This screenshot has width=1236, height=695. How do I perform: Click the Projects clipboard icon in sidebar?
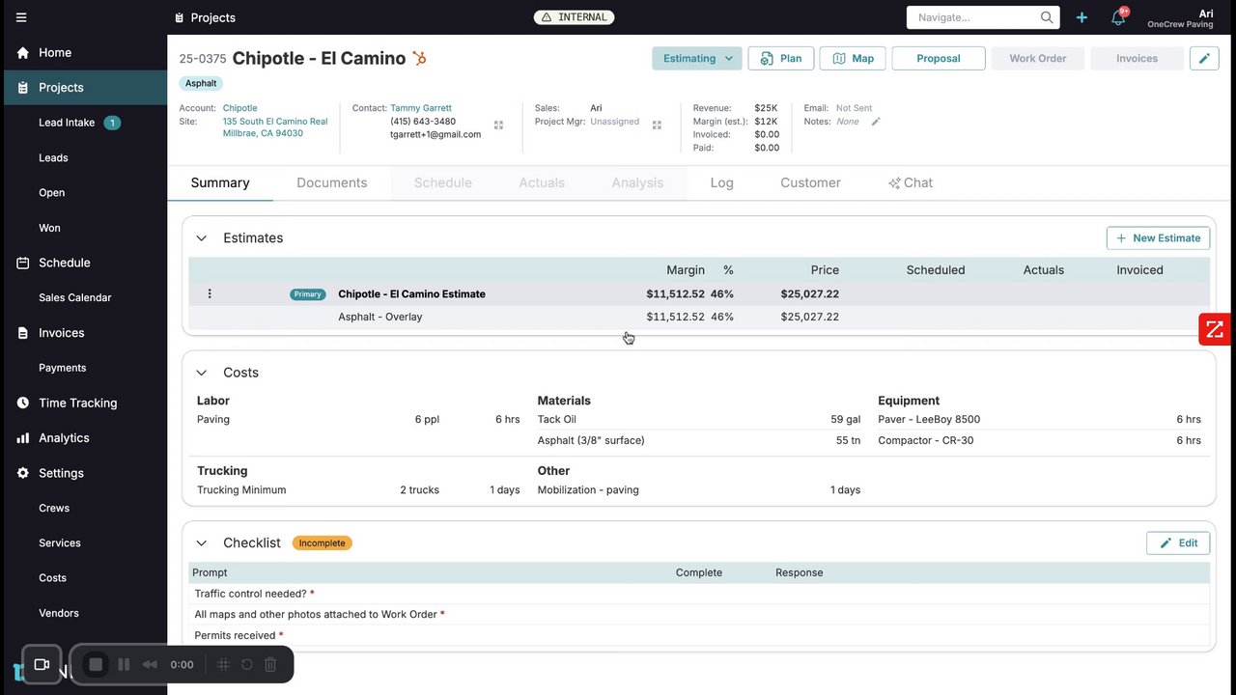[23, 88]
